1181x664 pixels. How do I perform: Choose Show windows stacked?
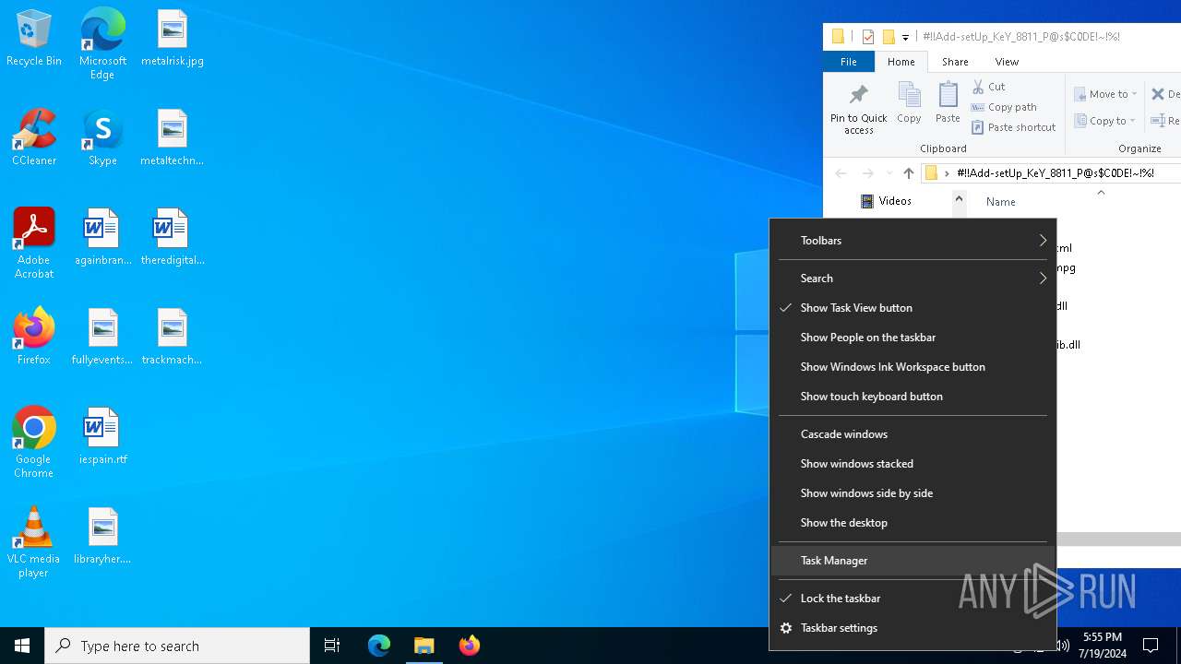point(913,464)
